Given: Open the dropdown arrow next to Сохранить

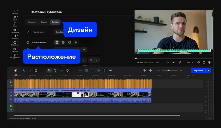Looking at the screenshot, I should [209, 70].
